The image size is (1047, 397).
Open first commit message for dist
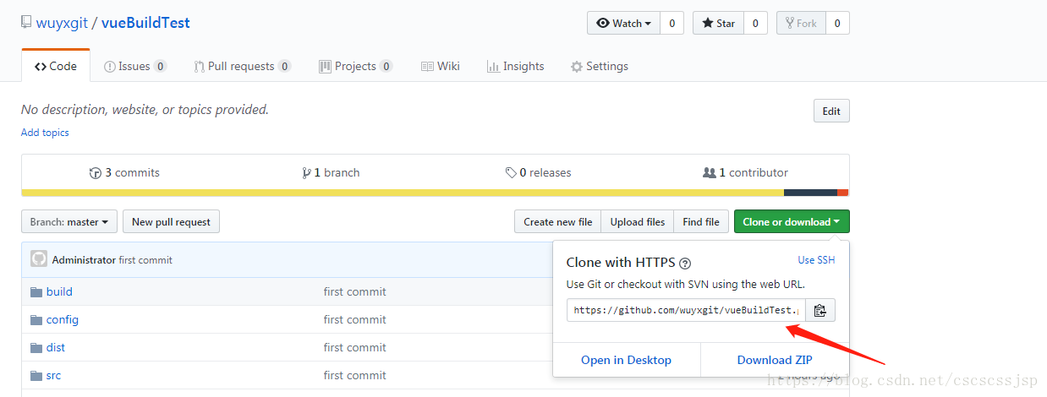pos(354,347)
